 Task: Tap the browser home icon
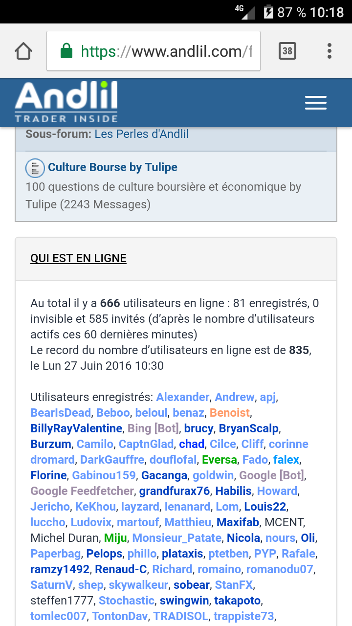23,51
